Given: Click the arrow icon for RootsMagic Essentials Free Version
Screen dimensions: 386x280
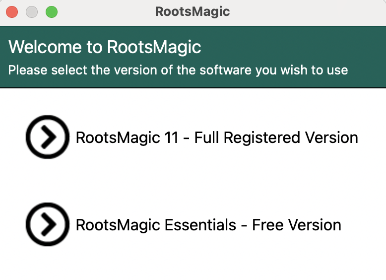Looking at the screenshot, I should [x=48, y=224].
